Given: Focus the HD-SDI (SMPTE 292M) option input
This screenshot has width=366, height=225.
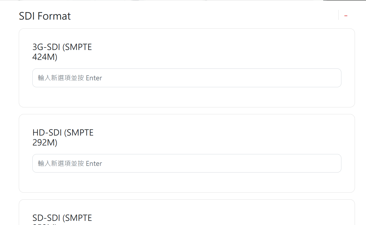Looking at the screenshot, I should coord(187,163).
